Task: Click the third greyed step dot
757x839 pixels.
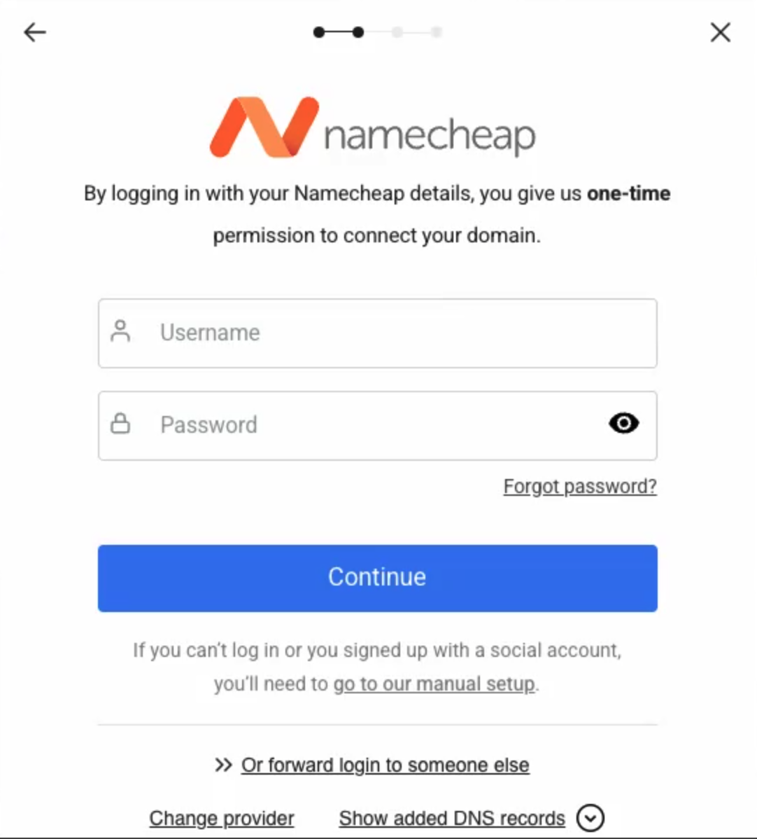Action: (397, 33)
